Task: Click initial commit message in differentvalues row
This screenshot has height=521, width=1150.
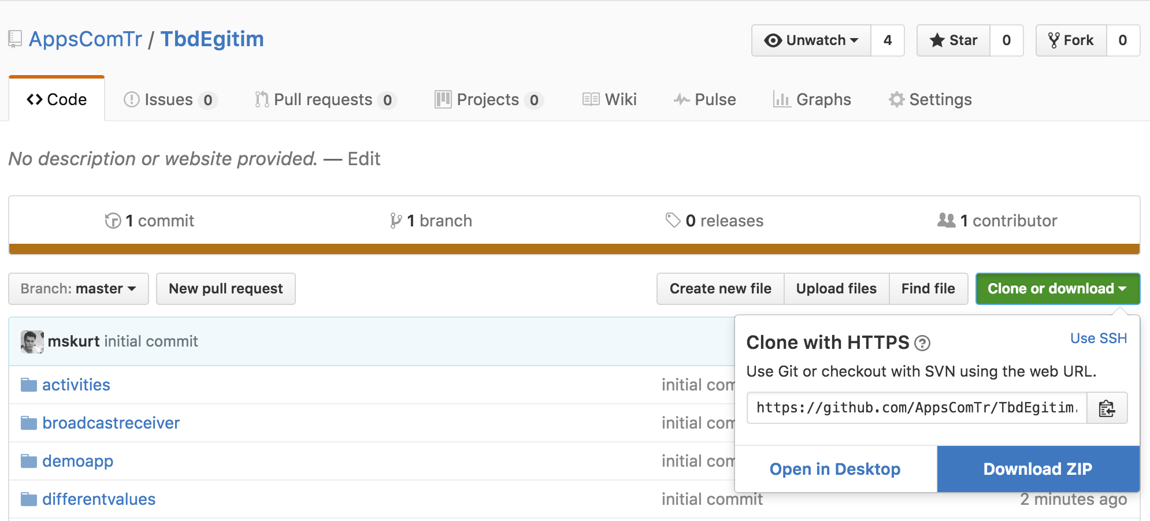Action: tap(712, 500)
